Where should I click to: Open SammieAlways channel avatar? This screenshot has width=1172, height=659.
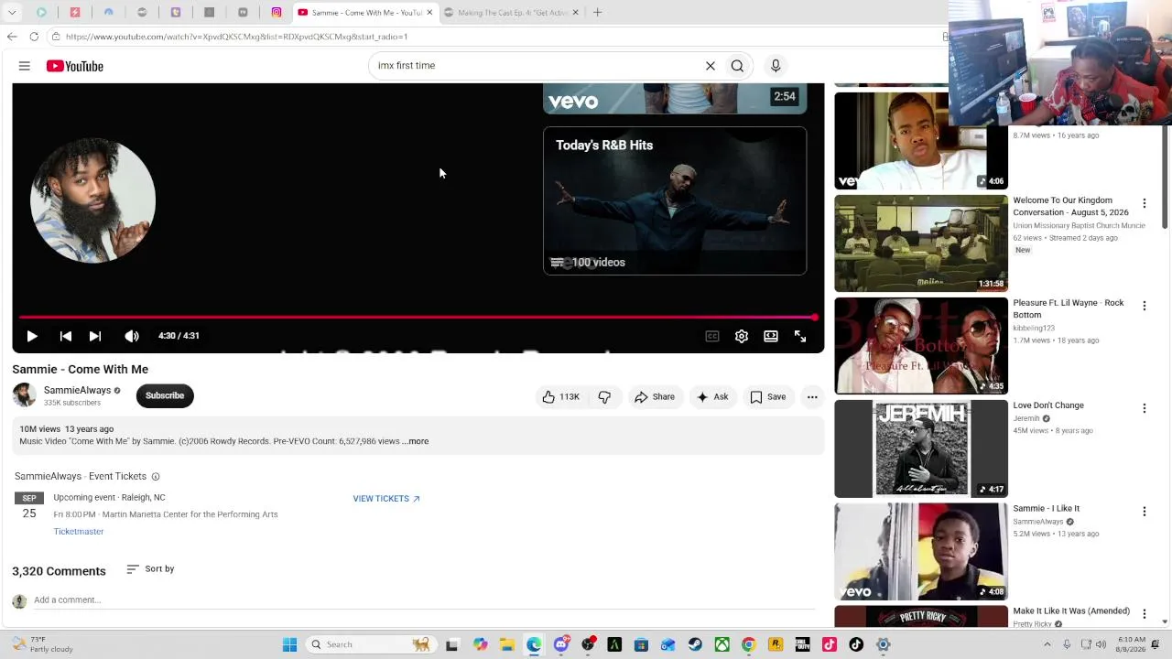click(25, 395)
